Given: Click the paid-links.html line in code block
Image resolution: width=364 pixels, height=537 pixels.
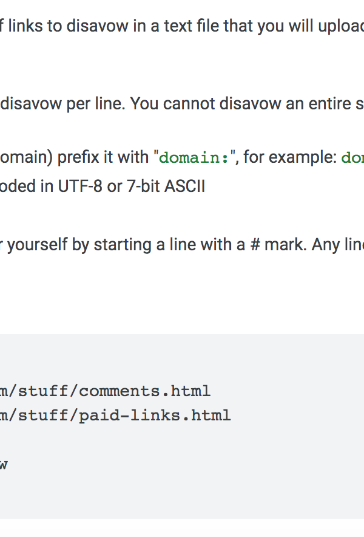Looking at the screenshot, I should tap(115, 416).
